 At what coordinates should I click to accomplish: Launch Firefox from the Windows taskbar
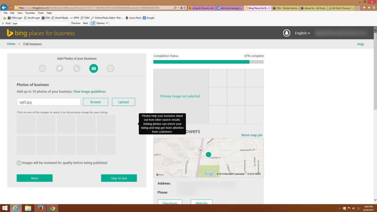[x=40, y=208]
